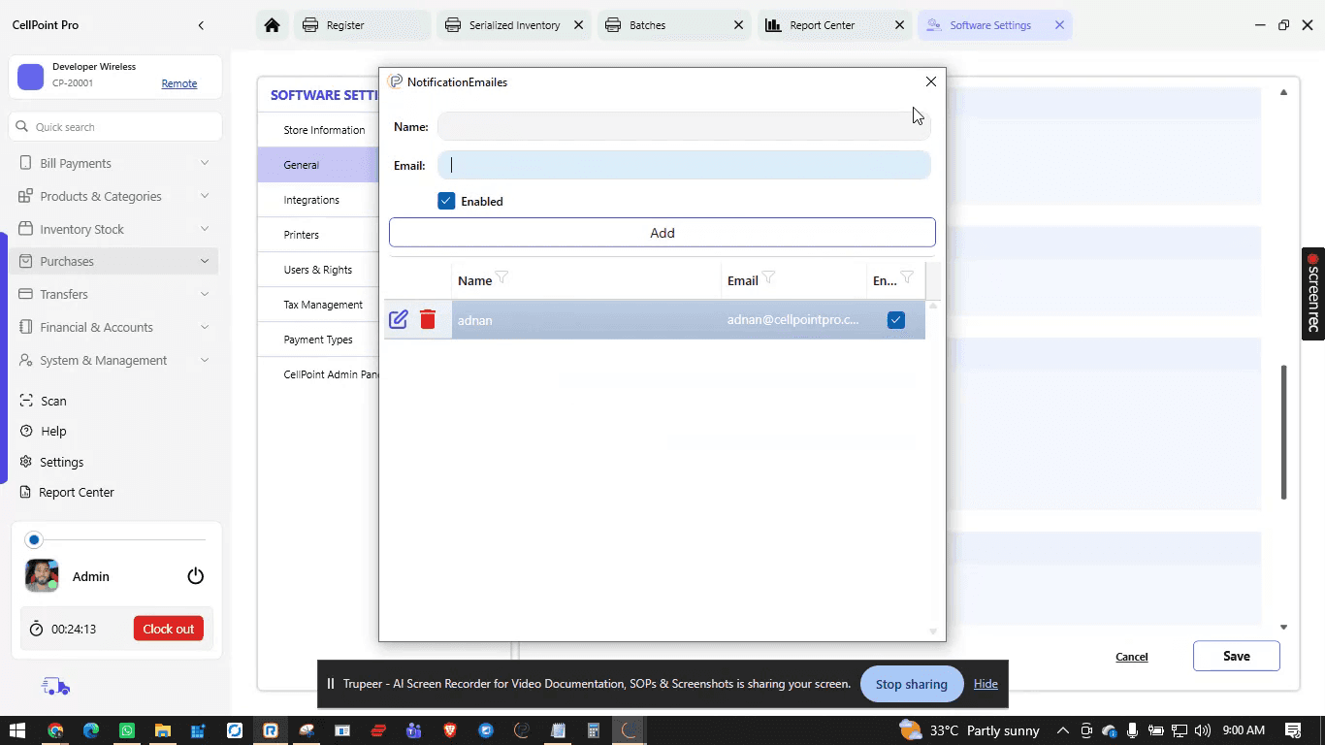Screen dimensions: 1325x745
Task: Click the Remote link
Action: tap(179, 83)
